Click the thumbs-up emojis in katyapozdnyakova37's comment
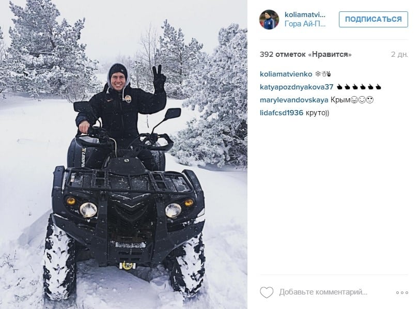Image resolution: width=420 pixels, height=309 pixels. pos(359,87)
